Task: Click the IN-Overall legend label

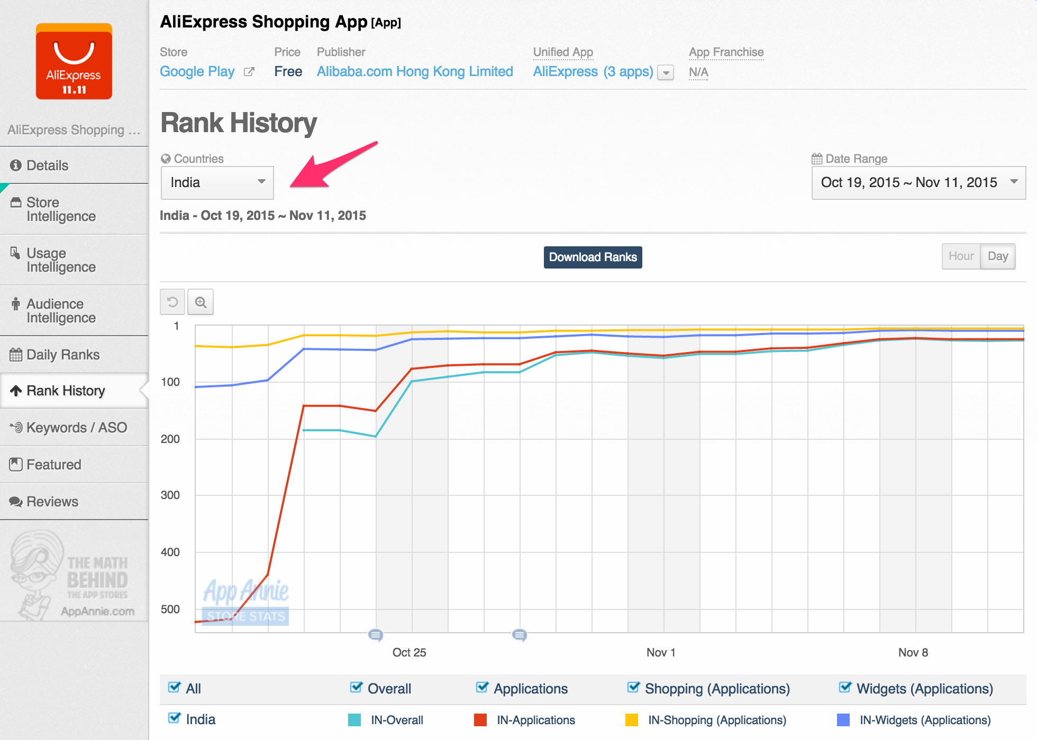Action: coord(397,720)
